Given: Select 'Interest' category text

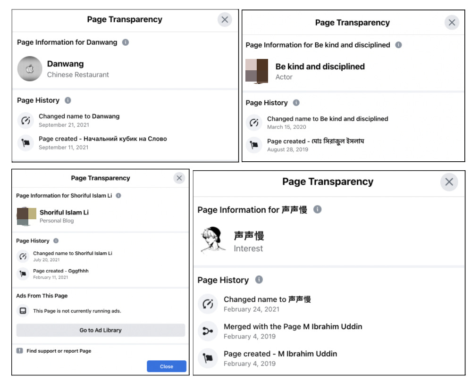Looking at the screenshot, I should tap(248, 248).
